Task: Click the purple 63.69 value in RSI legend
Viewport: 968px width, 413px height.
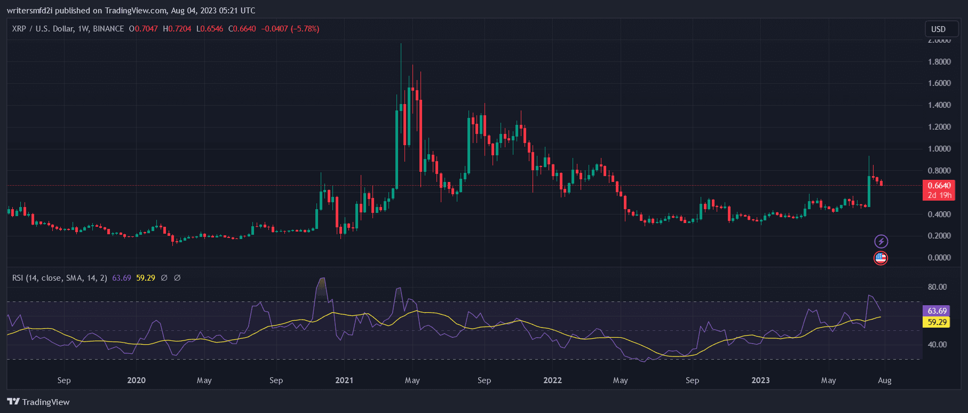Action: coord(122,278)
